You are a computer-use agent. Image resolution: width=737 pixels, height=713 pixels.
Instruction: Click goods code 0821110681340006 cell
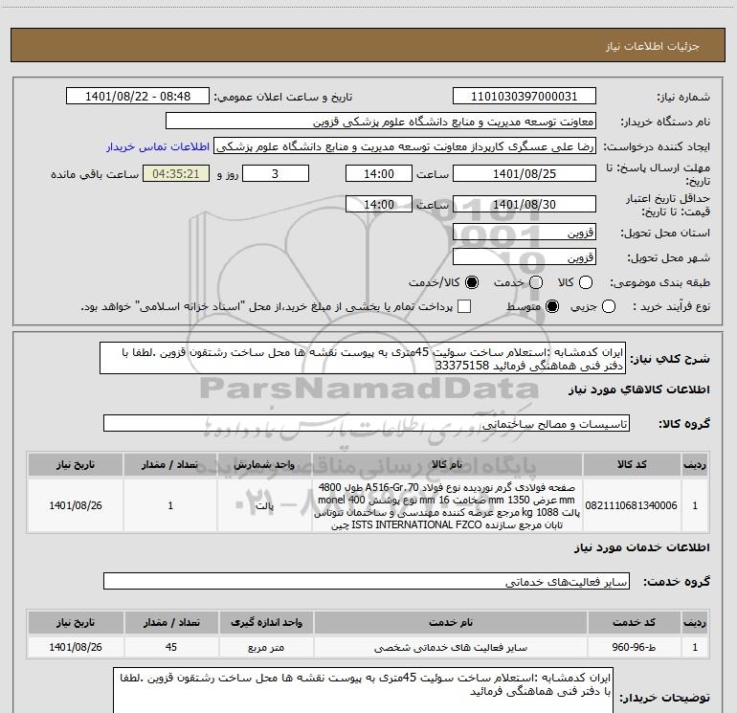pyautogui.click(x=632, y=505)
